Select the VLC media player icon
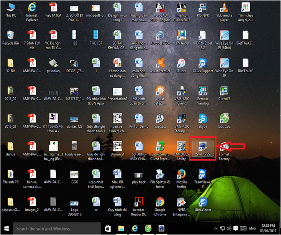The image size is (281, 235). (x=224, y=7)
